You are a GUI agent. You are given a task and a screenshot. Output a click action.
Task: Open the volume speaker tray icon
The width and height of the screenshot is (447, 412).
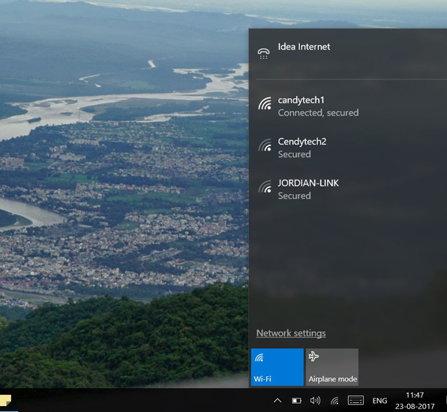tap(315, 401)
